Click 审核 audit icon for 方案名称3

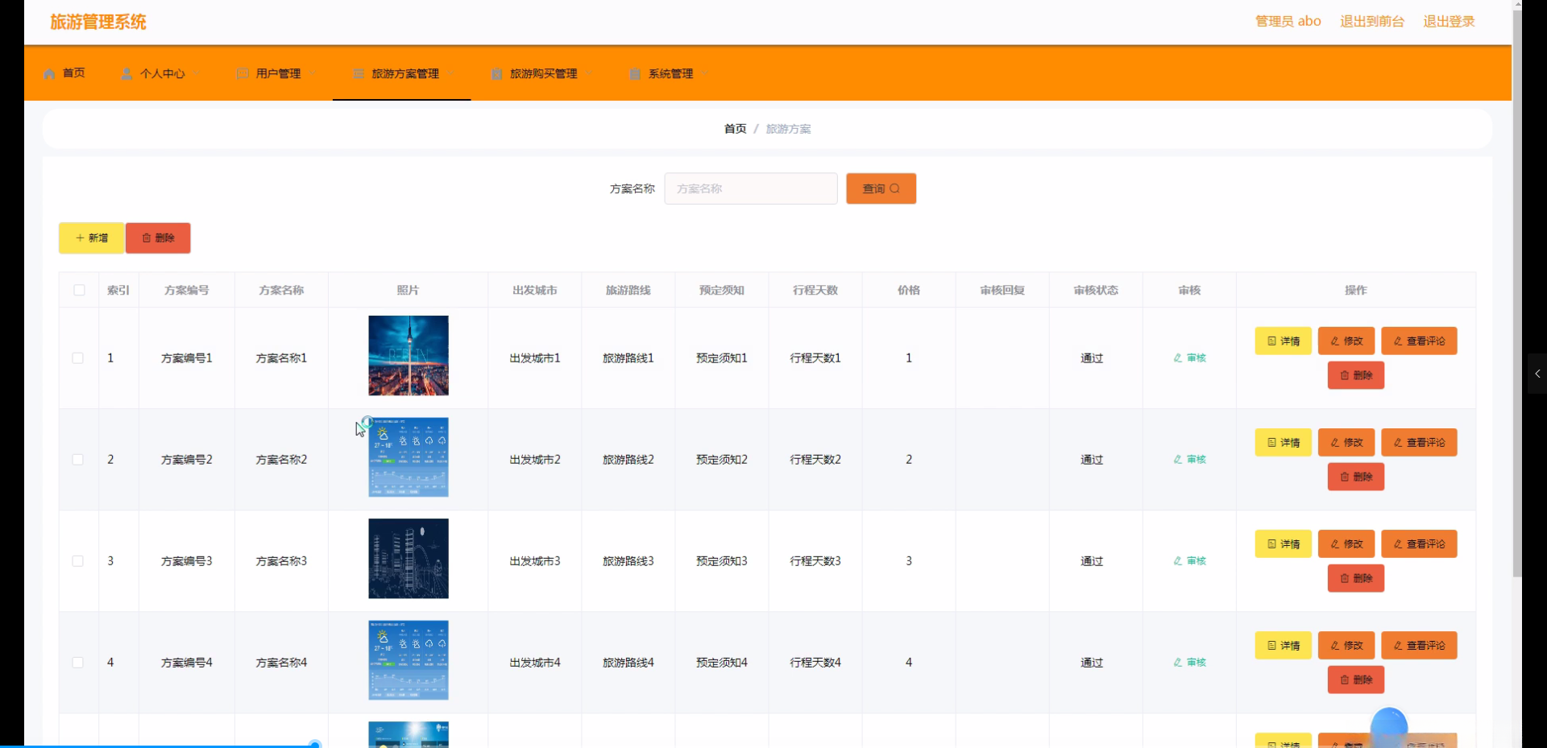coord(1189,561)
